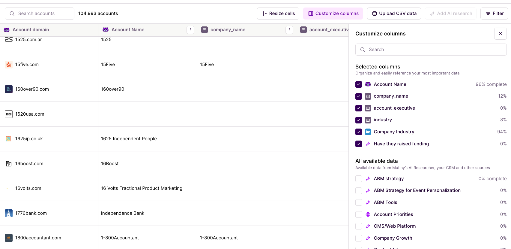Check the Company Growth checkbox
The image size is (511, 249).
tap(359, 238)
